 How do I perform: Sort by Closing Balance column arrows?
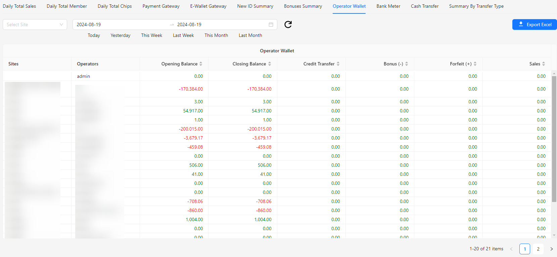click(270, 64)
